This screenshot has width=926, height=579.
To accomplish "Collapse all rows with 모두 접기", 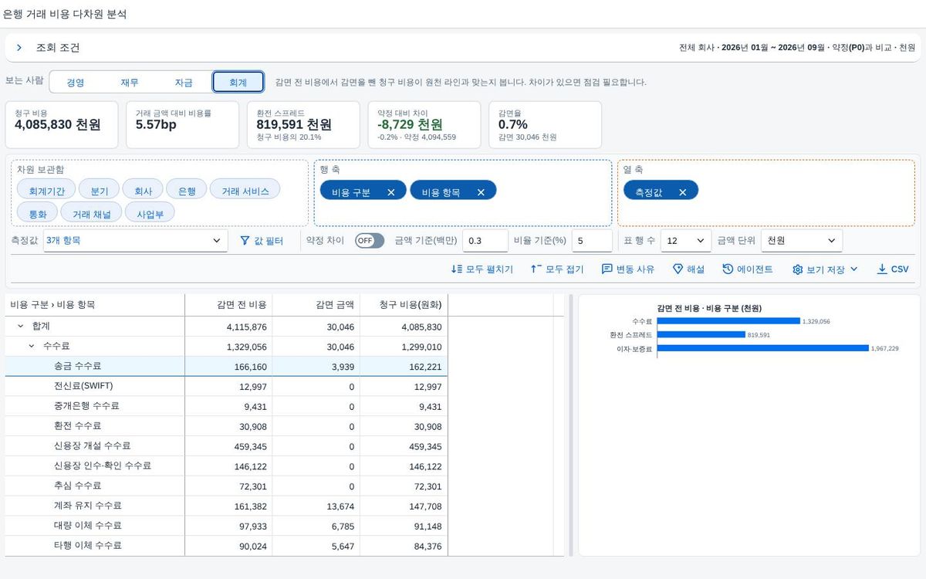I will [558, 269].
